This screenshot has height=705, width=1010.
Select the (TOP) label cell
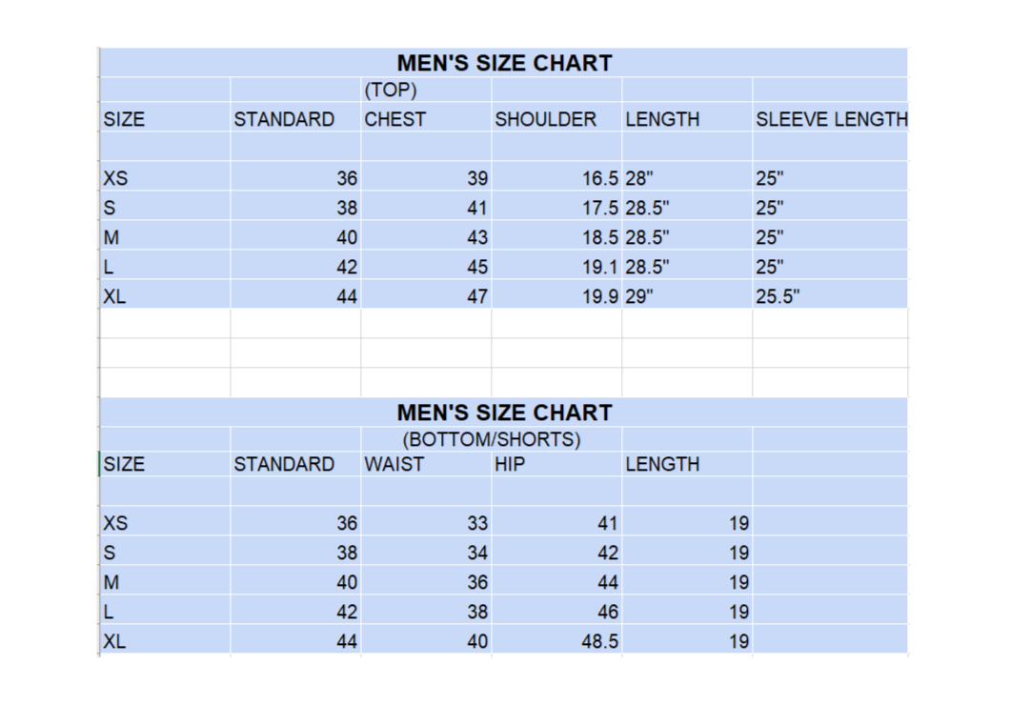click(x=392, y=91)
